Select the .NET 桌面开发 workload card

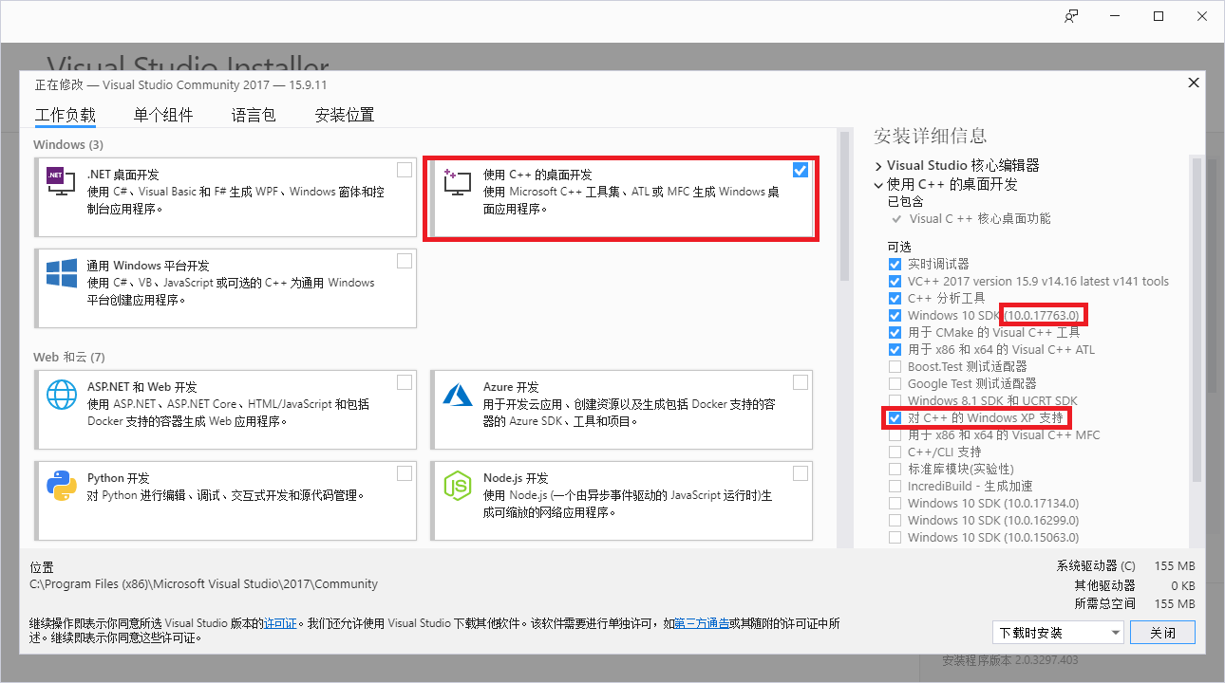[x=226, y=197]
